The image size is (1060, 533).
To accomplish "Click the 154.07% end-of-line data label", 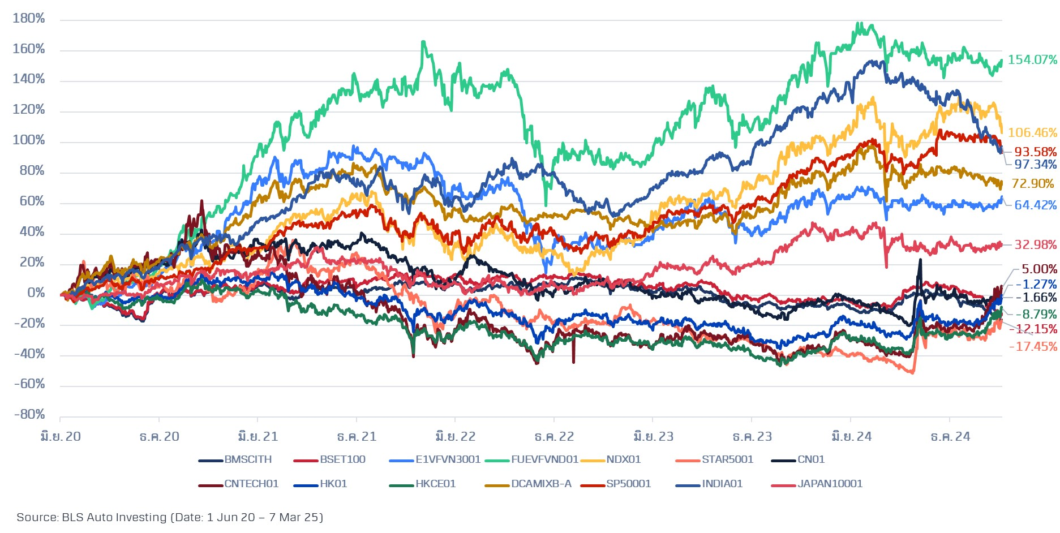I will coord(1032,59).
